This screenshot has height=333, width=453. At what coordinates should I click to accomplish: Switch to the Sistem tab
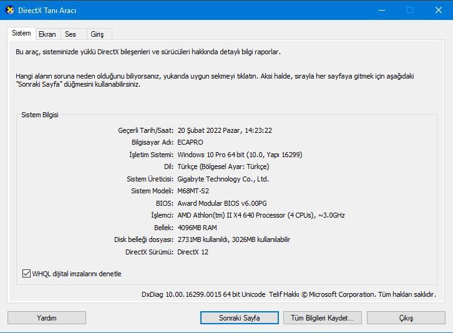click(x=21, y=33)
